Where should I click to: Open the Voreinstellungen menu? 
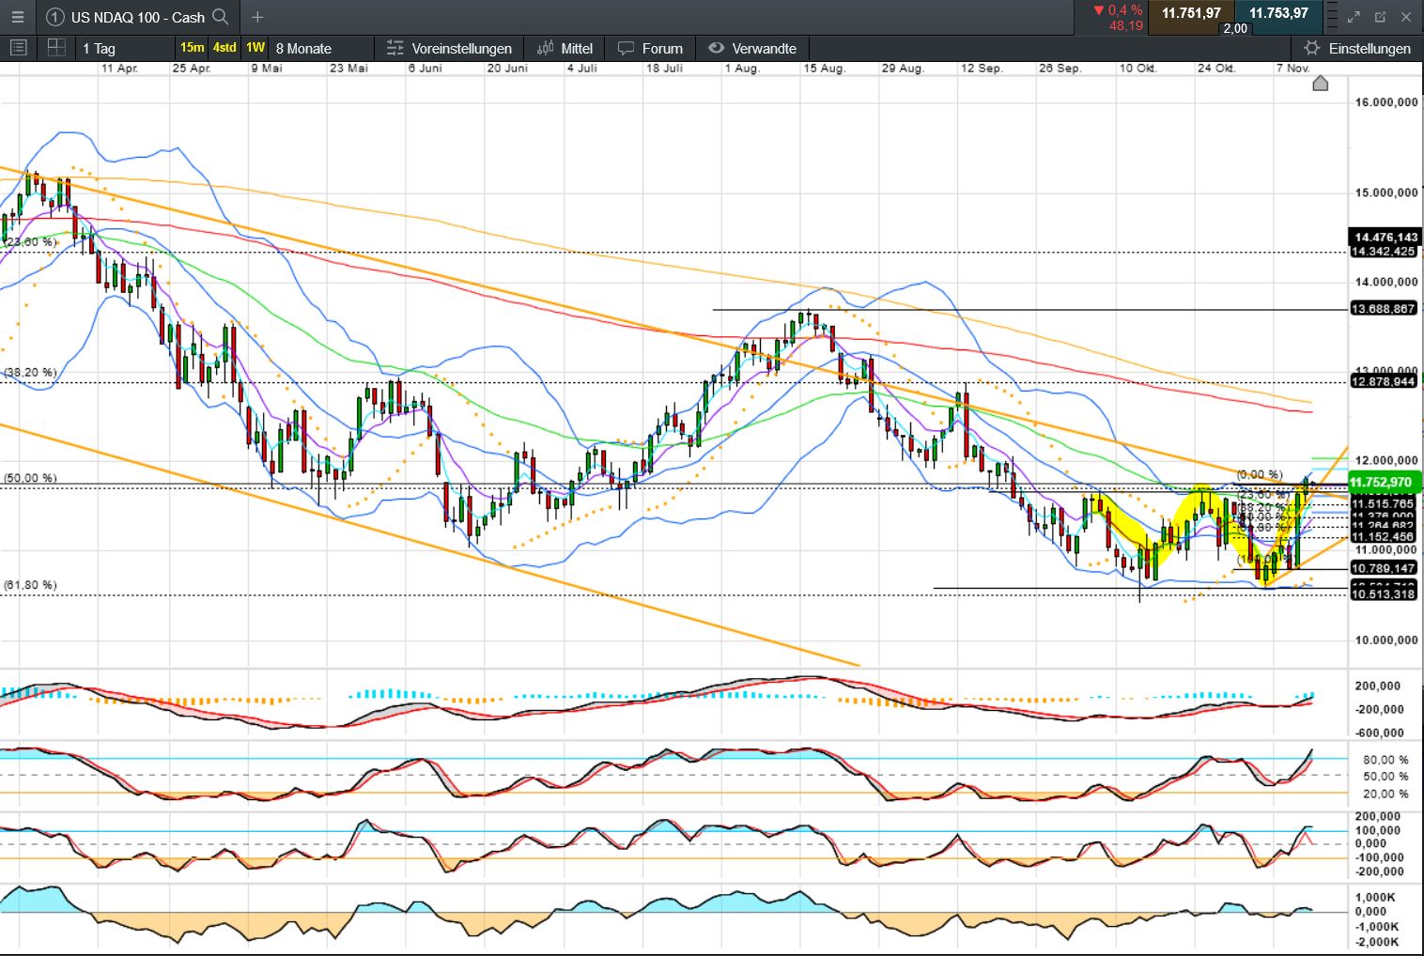[x=449, y=49]
